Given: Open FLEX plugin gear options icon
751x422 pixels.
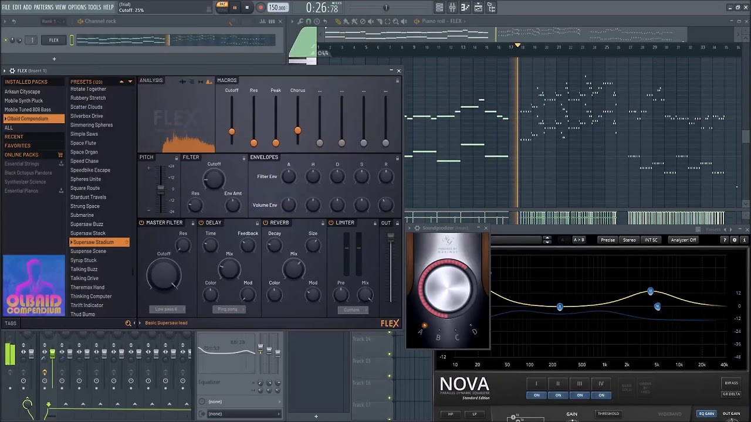Looking at the screenshot, I should pos(12,70).
